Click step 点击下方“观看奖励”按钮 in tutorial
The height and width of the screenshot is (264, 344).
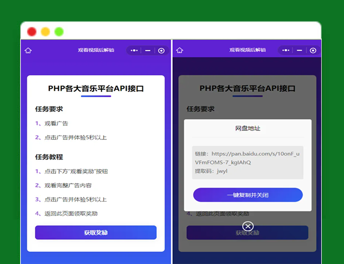[x=76, y=172]
